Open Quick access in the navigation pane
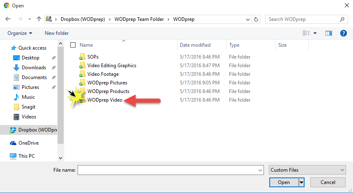This screenshot has width=353, height=193. tap(32, 48)
